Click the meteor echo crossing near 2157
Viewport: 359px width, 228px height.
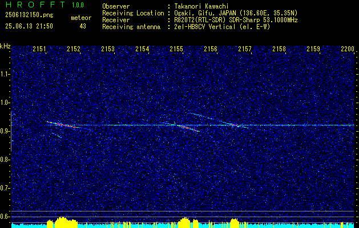pyautogui.click(x=235, y=125)
